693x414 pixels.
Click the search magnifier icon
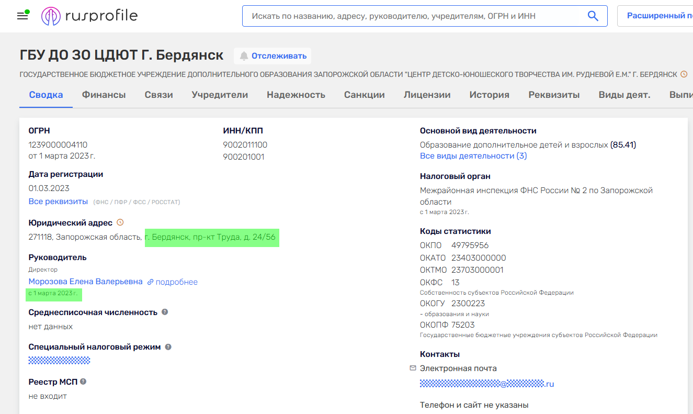point(593,16)
